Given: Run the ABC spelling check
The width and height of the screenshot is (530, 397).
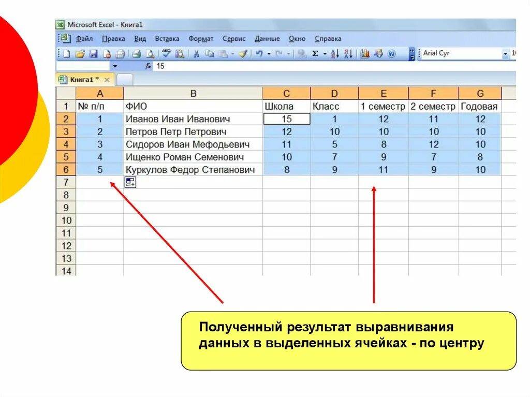Looking at the screenshot, I should click(x=166, y=53).
